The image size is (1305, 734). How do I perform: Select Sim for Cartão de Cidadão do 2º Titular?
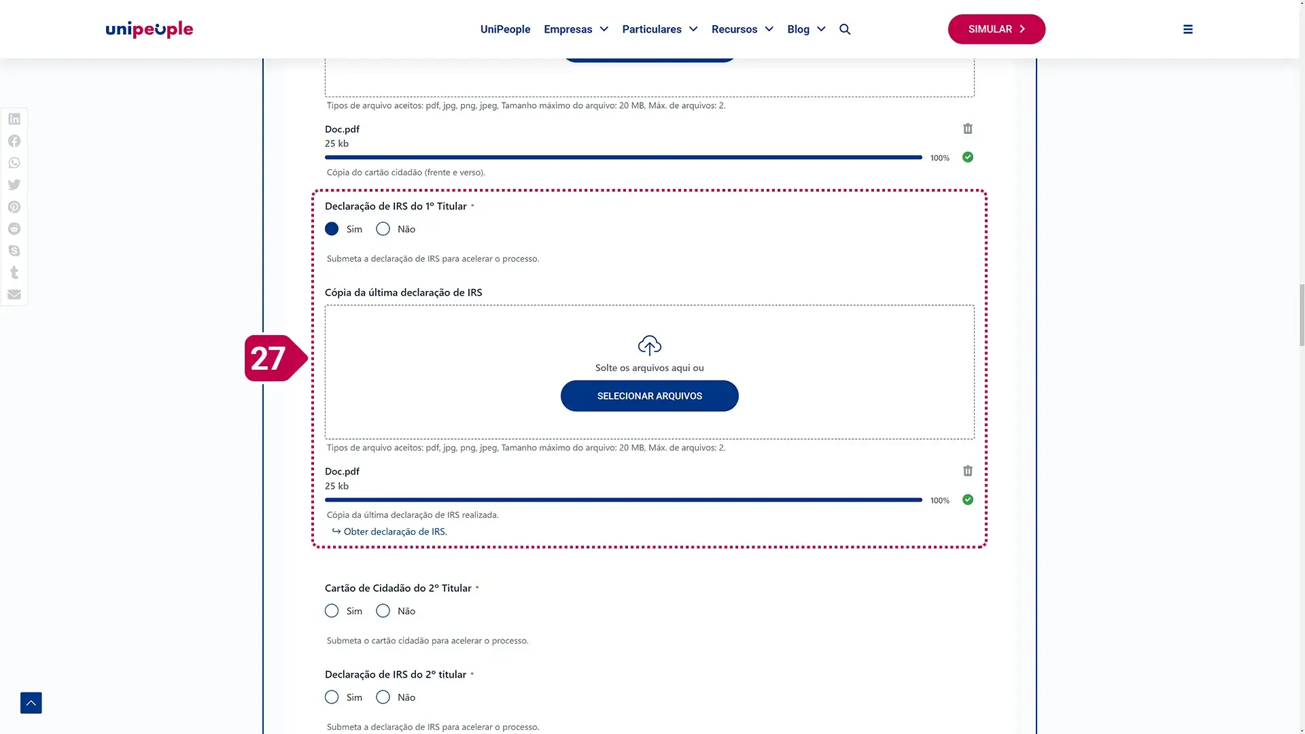[332, 611]
